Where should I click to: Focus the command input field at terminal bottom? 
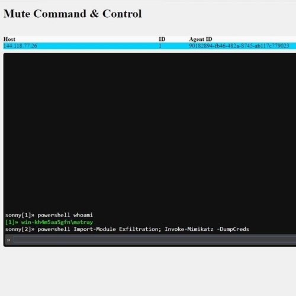click(155, 240)
